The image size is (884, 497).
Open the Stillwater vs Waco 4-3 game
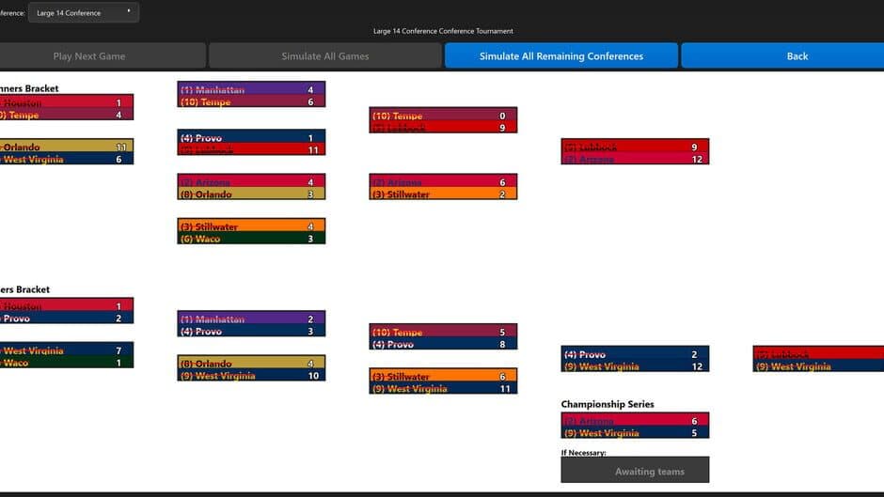(x=251, y=232)
